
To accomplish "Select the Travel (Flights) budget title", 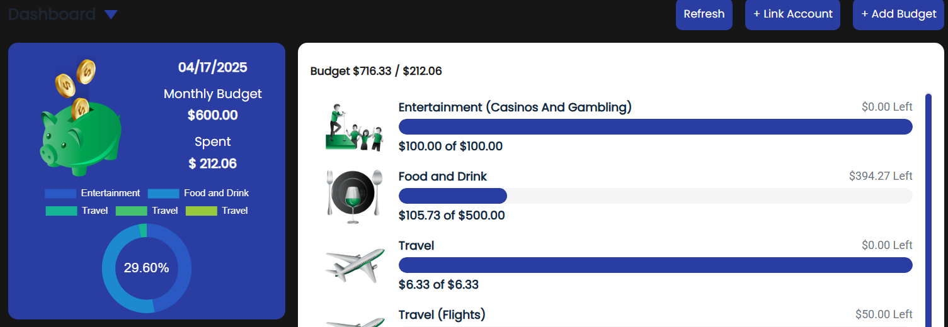I will coord(442,314).
